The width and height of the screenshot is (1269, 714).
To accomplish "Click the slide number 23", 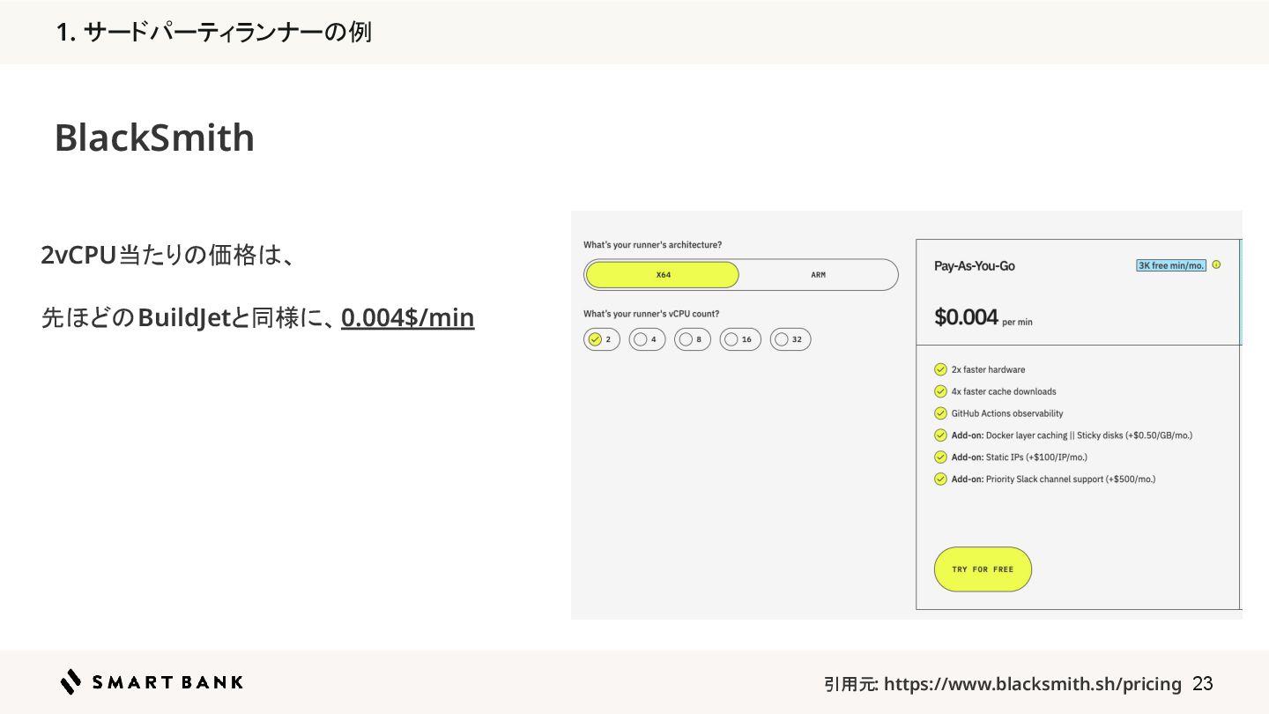I will (x=1203, y=684).
